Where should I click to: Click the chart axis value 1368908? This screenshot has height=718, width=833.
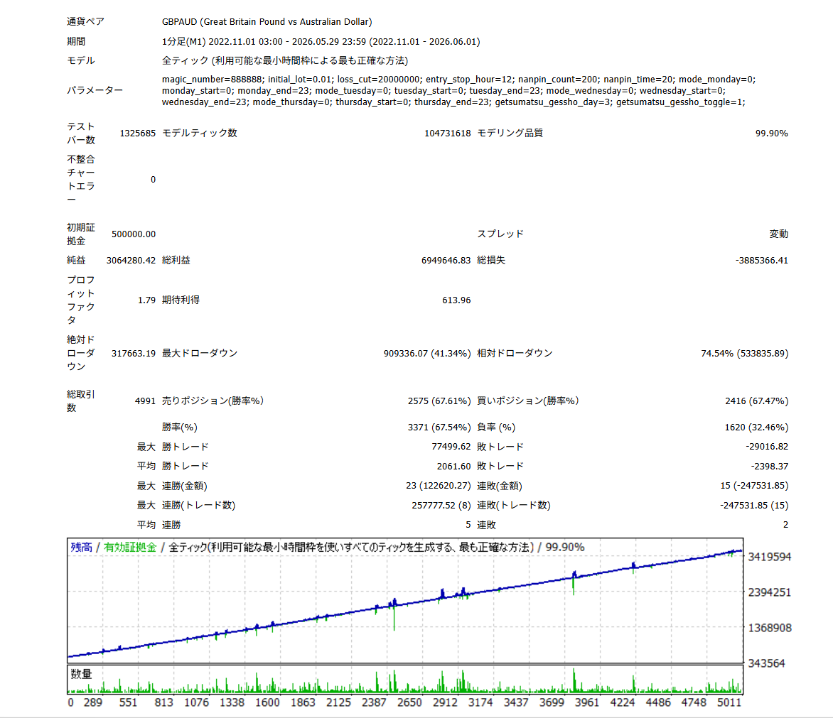(770, 628)
